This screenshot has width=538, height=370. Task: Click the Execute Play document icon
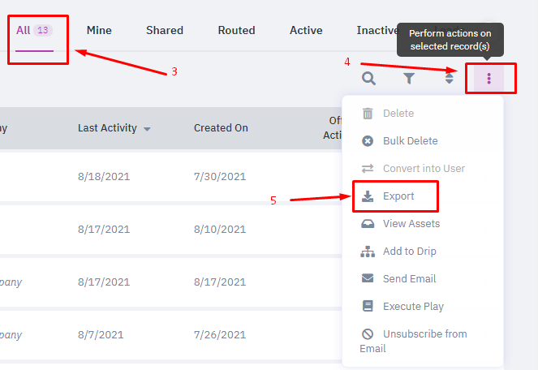pos(368,306)
